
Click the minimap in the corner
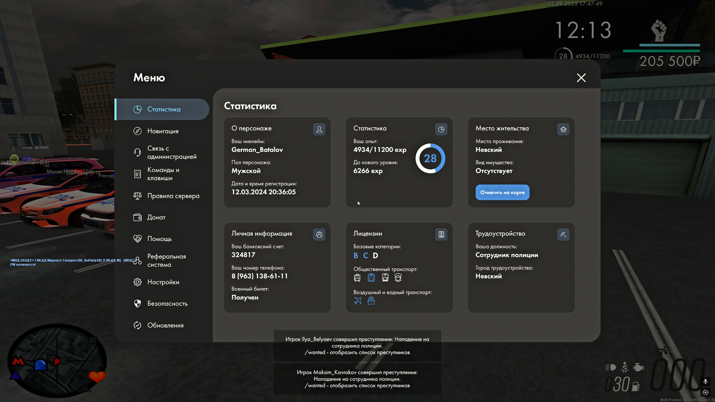click(57, 360)
